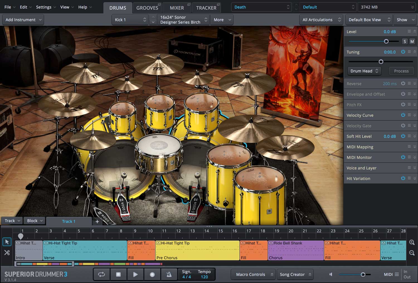Viewport: 418px width, 283px height.
Task: Click the loop playback icon
Action: pyautogui.click(x=101, y=274)
